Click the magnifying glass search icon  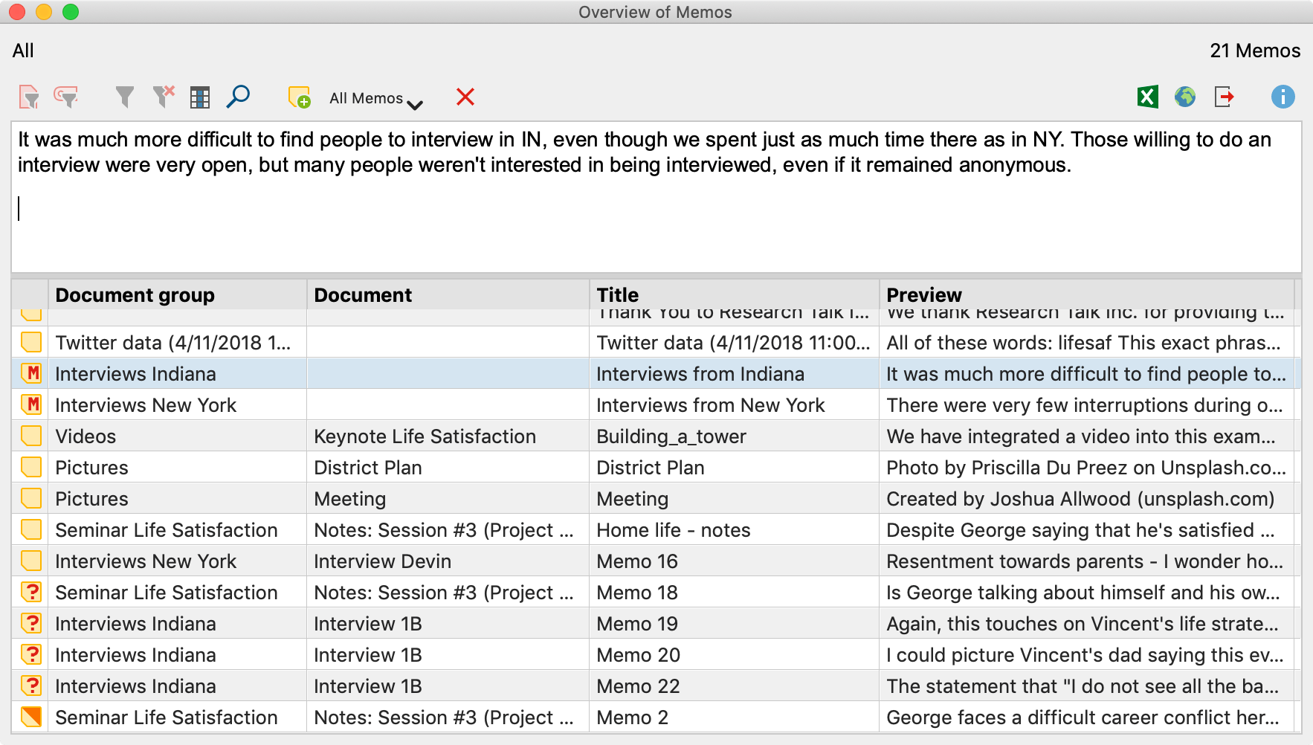click(x=238, y=97)
